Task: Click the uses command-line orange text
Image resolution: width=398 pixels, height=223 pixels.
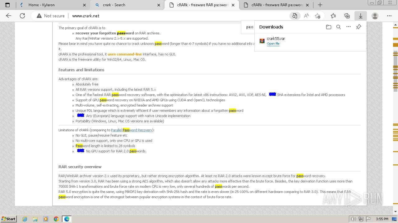Action: [125, 54]
